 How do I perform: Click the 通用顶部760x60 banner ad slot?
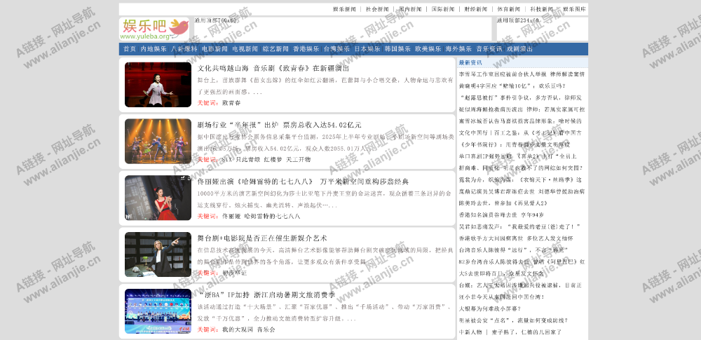coord(343,29)
